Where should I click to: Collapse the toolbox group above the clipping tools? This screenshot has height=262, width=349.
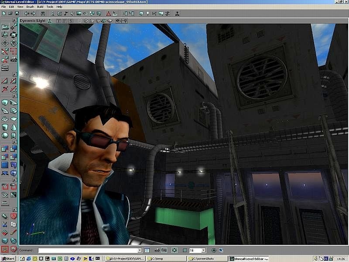click(x=15, y=74)
